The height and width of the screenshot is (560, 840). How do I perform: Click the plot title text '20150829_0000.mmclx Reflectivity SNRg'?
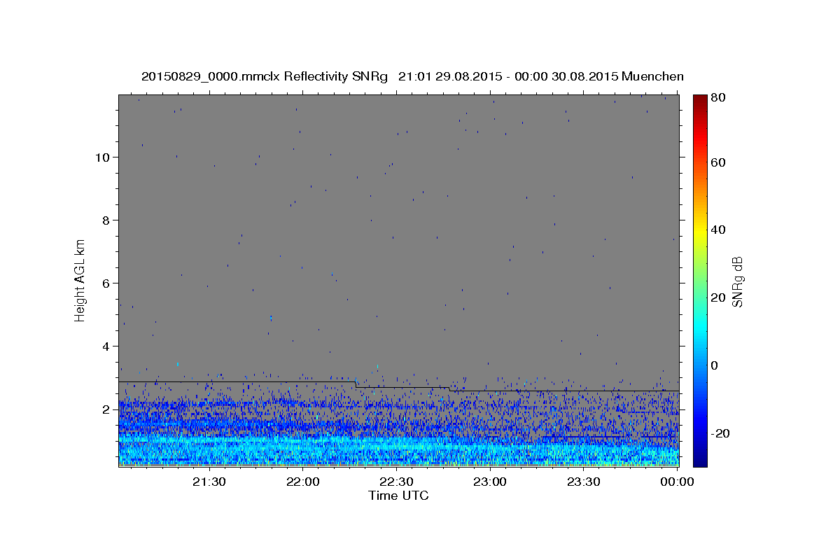click(x=264, y=76)
